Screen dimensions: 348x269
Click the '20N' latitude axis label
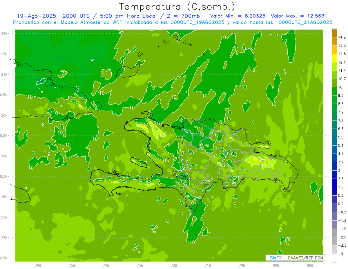4,115
